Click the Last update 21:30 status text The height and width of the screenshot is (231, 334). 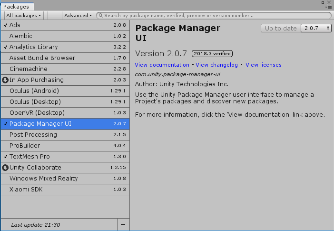click(x=36, y=225)
